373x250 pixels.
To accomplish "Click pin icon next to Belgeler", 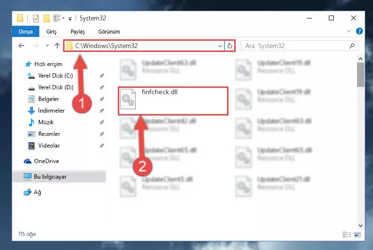I will pos(101,99).
